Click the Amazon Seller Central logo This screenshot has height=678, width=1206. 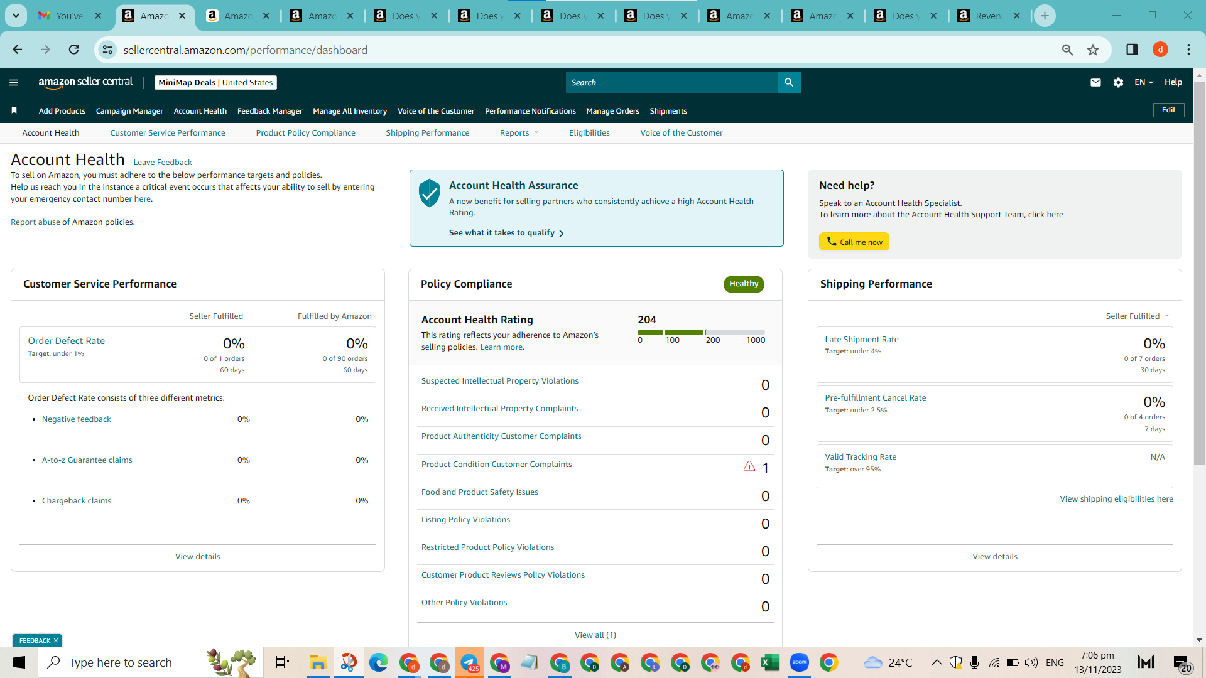[x=85, y=82]
